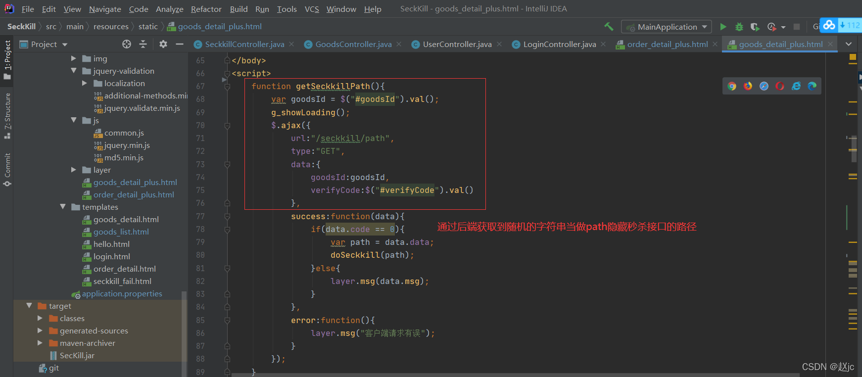The image size is (862, 377).
Task: Click SecKill breadcrumb in navigation bar
Action: pos(21,26)
